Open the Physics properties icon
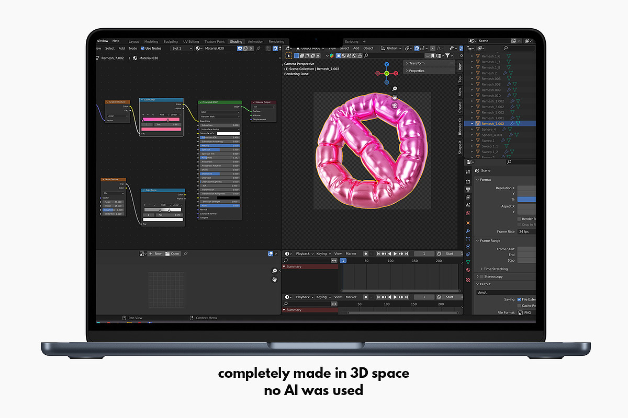Viewport: 628px width, 418px height. pyautogui.click(x=468, y=247)
